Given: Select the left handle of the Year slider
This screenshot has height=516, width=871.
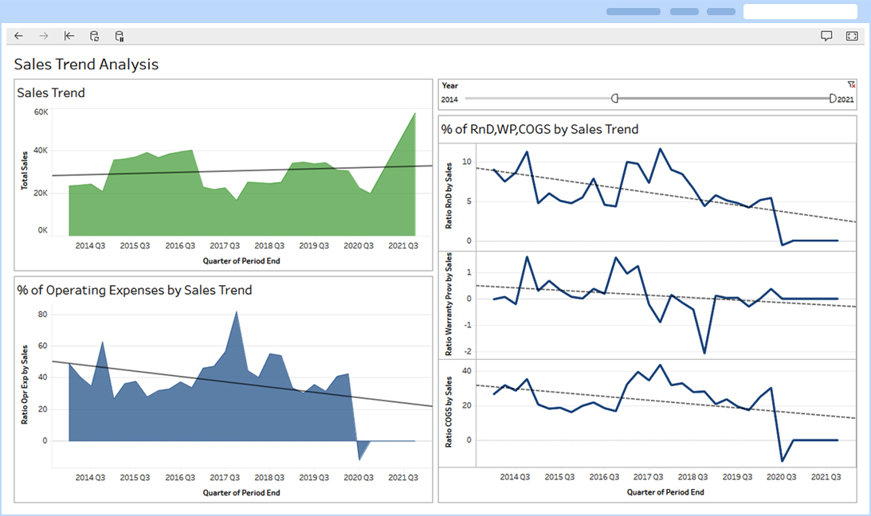Looking at the screenshot, I should (614, 98).
